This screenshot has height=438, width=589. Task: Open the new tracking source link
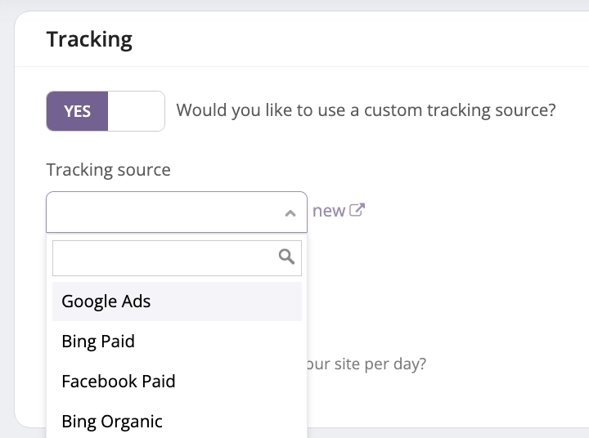(x=329, y=211)
